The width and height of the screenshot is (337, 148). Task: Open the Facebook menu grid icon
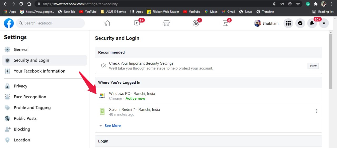pos(288,23)
